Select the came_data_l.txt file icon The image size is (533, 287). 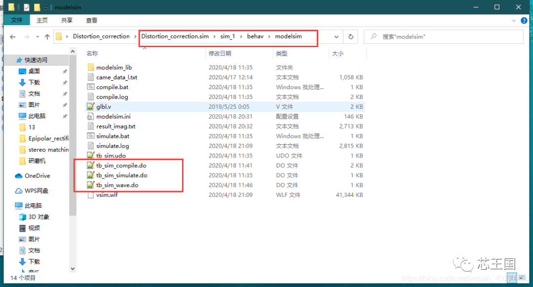(91, 77)
